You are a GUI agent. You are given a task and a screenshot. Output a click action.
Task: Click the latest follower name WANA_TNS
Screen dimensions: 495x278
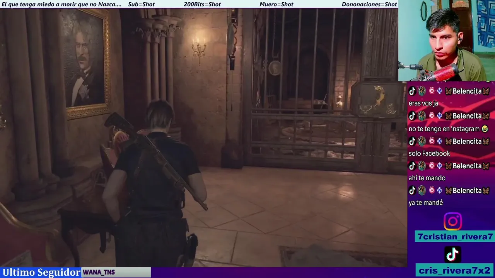tap(99, 272)
